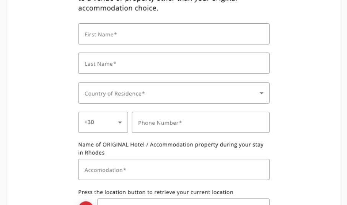
Task: Focus the First Name input field
Action: (x=174, y=34)
